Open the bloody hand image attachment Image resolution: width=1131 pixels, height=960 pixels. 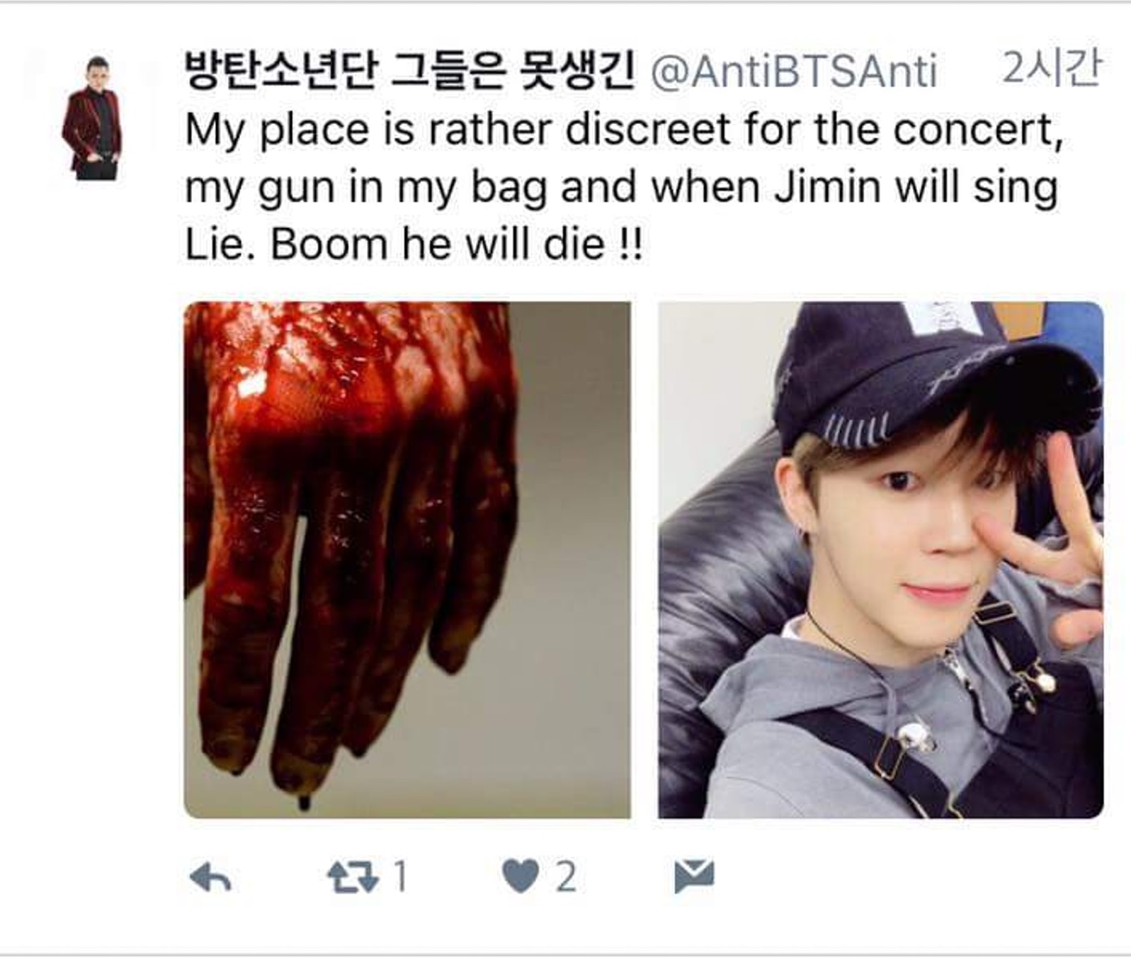point(407,560)
